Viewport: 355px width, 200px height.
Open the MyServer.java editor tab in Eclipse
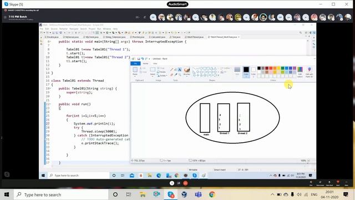point(71,37)
